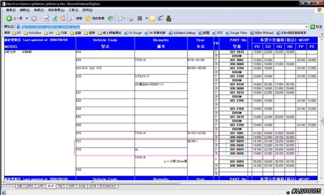Open the HiNet Webmail bookmark
The height and width of the screenshot is (195, 324).
262,33
